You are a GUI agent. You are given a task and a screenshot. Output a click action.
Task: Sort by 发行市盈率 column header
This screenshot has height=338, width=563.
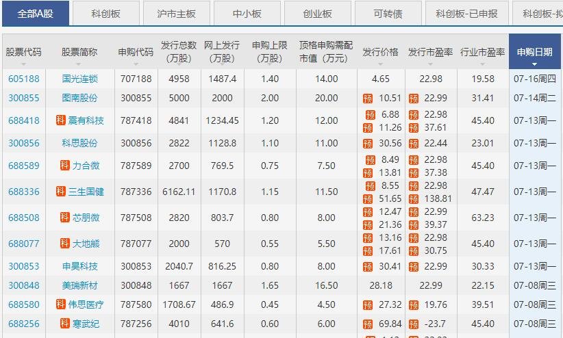(x=431, y=52)
